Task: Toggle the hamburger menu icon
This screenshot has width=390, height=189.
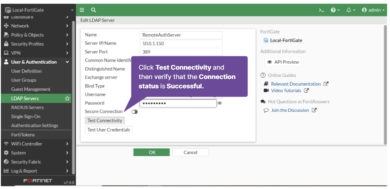Action: point(82,10)
